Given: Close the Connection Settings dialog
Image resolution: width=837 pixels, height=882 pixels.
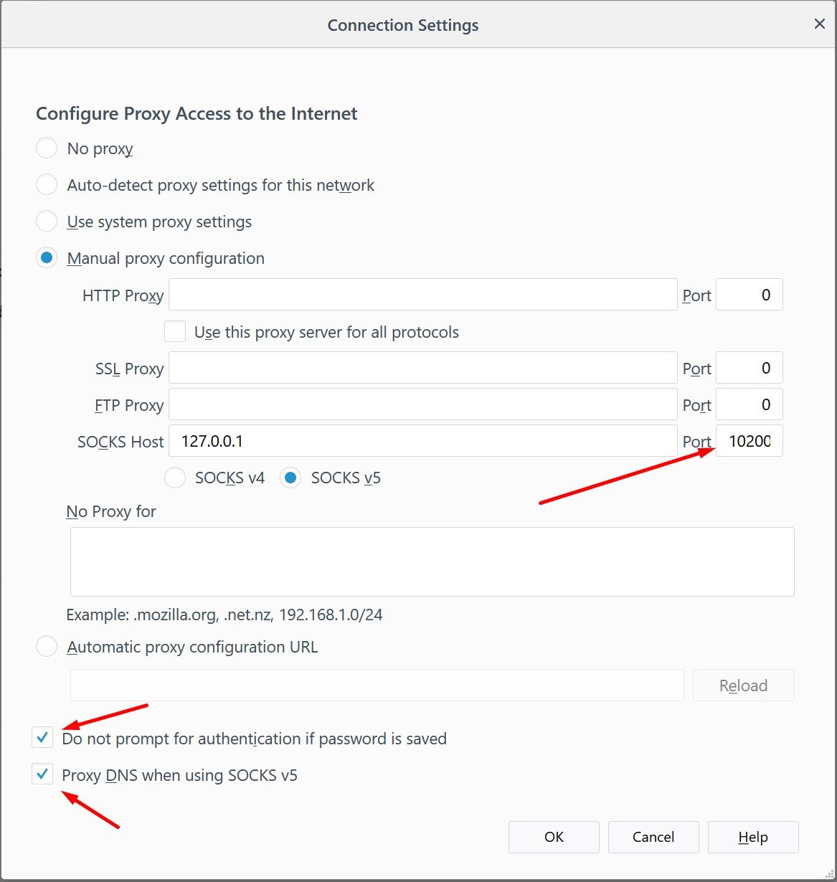Looking at the screenshot, I should [x=819, y=24].
